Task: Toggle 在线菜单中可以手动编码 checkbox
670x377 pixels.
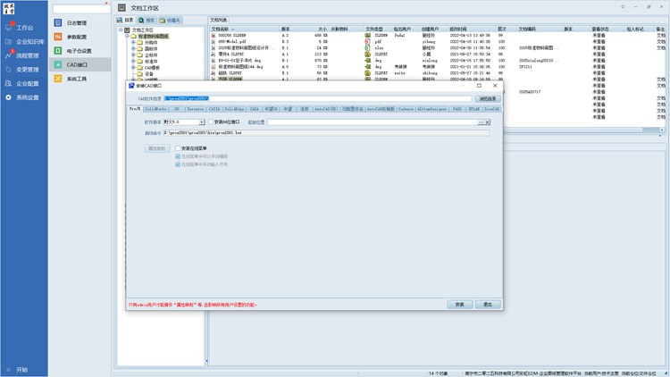Action: point(178,156)
